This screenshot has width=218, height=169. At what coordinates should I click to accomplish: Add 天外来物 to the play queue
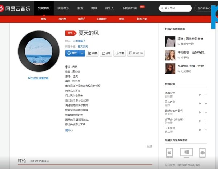pyautogui.click(x=206, y=130)
